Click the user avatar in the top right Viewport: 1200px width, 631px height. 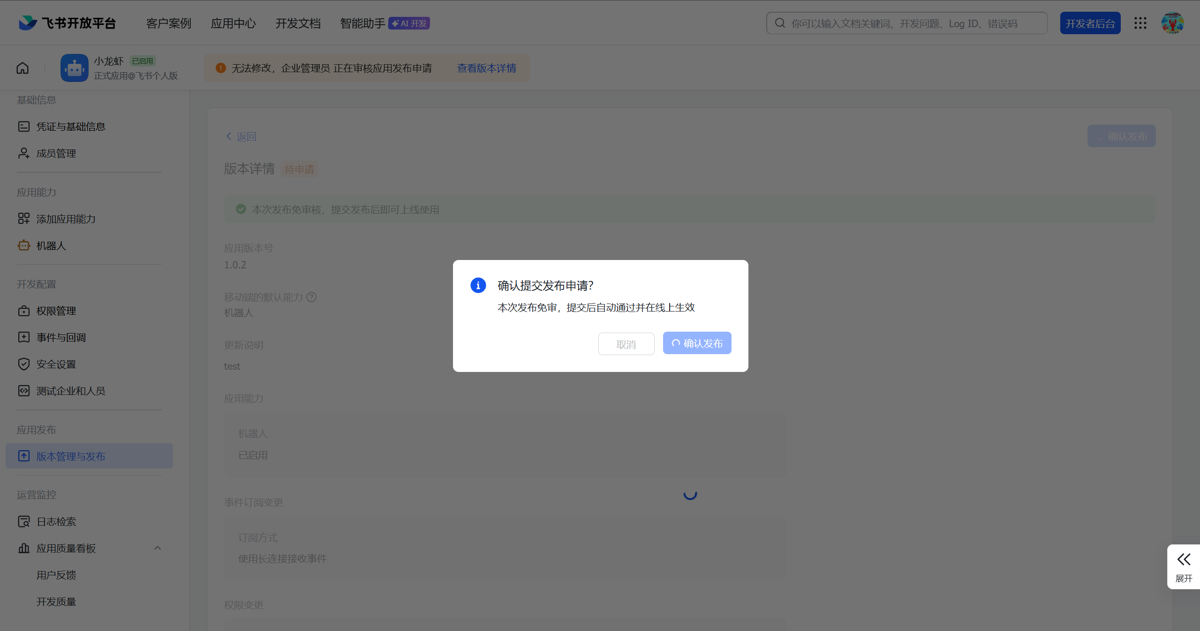point(1172,23)
